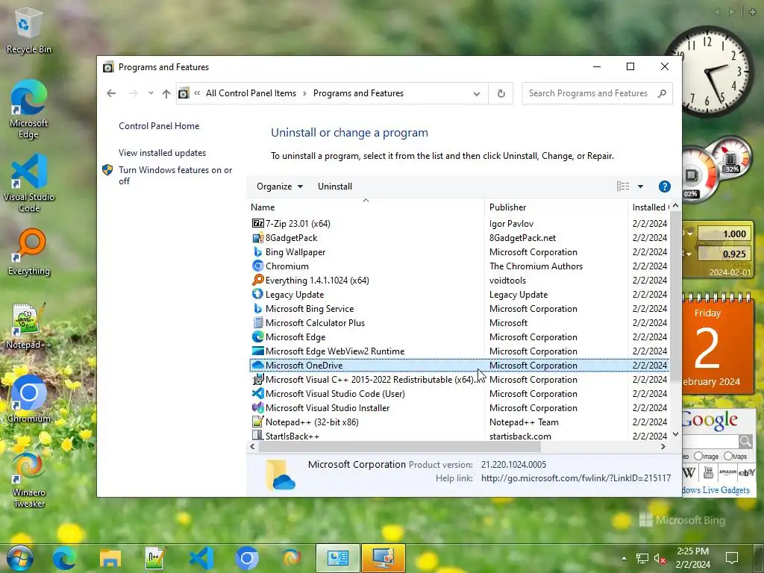Screen dimensions: 764x573
Task: Click the muted volume tray icon
Action: [660, 559]
